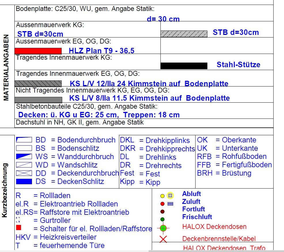
Task: Click the Bodendurchbruch BD legend symbol
Action: (24, 140)
